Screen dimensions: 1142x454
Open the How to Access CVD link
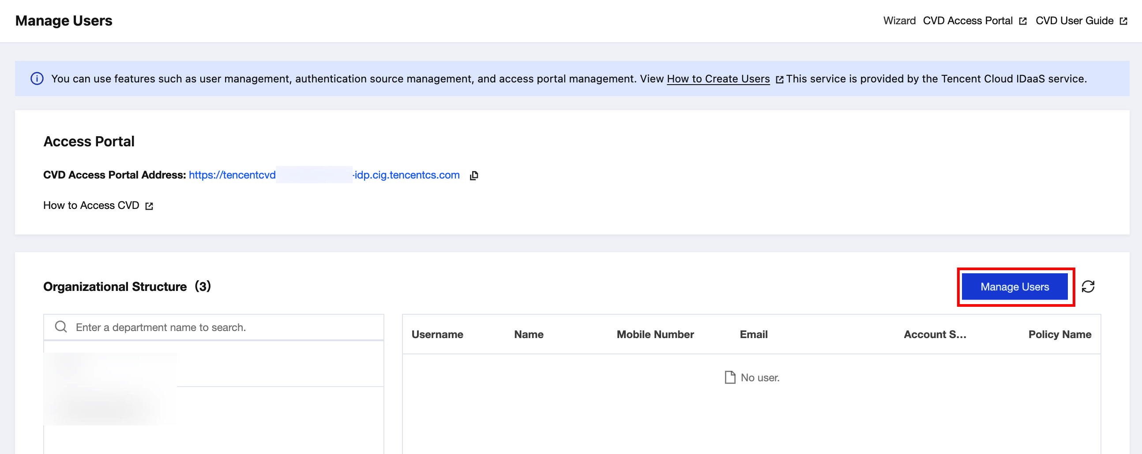(91, 205)
